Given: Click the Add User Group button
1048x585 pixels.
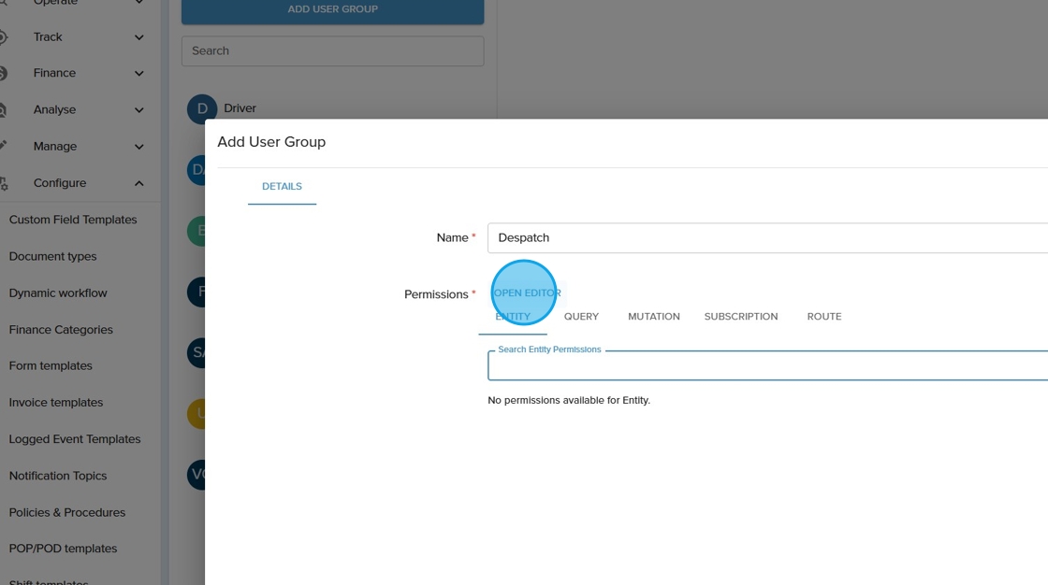Looking at the screenshot, I should click(332, 10).
